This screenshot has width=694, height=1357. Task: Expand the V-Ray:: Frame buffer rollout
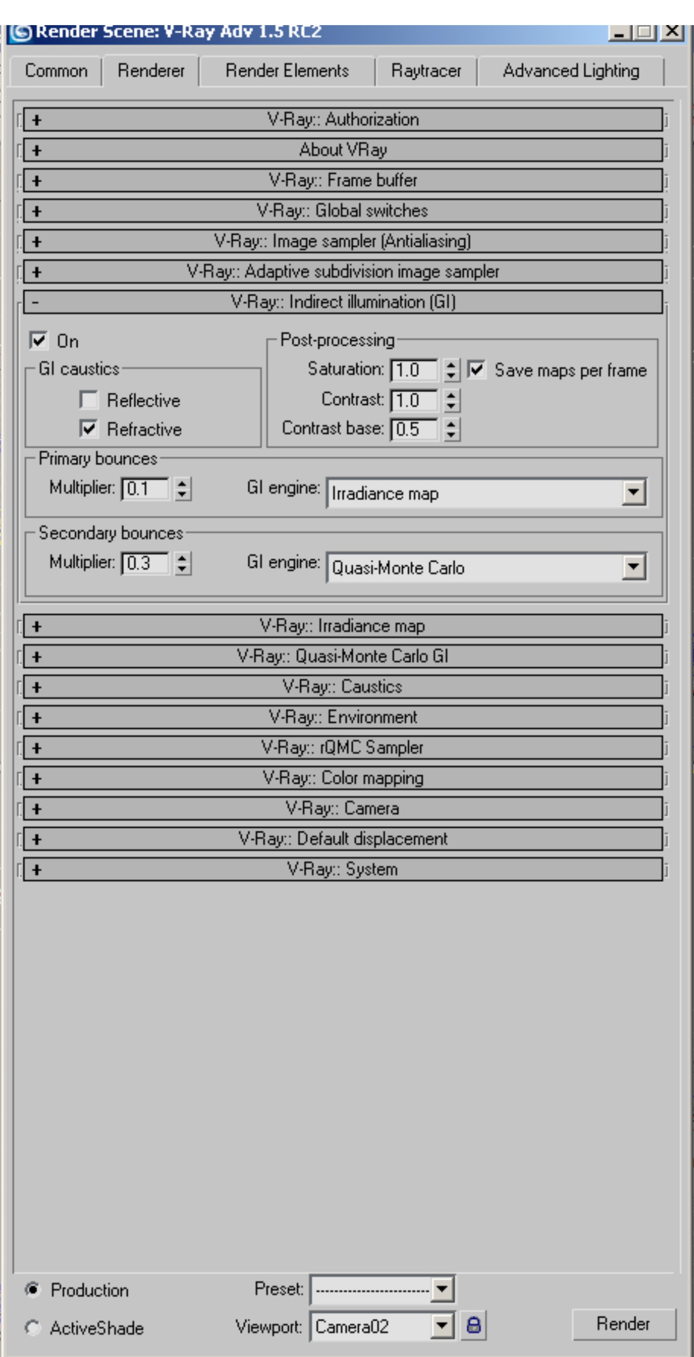point(343,181)
